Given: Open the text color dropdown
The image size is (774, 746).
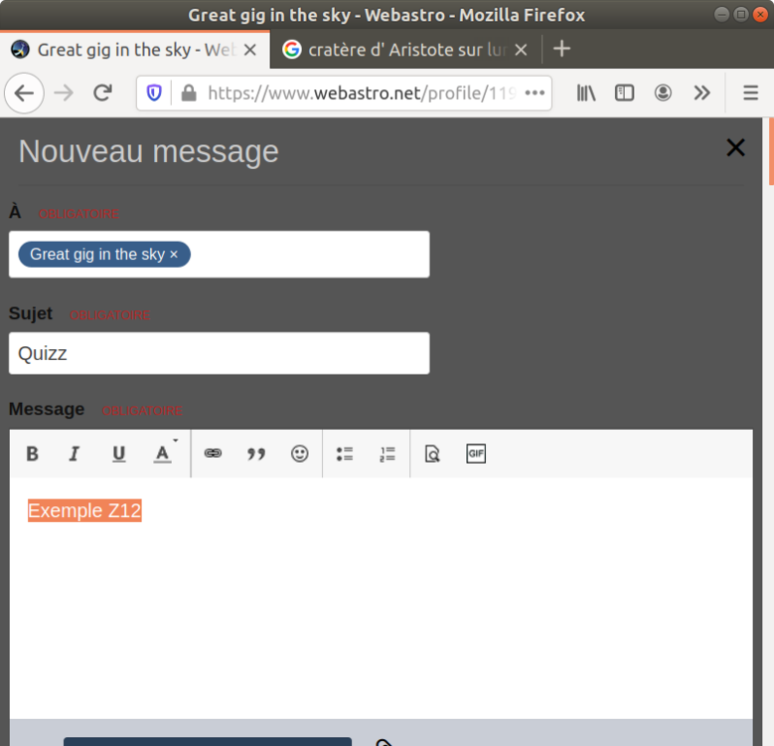Looking at the screenshot, I should pyautogui.click(x=163, y=453).
